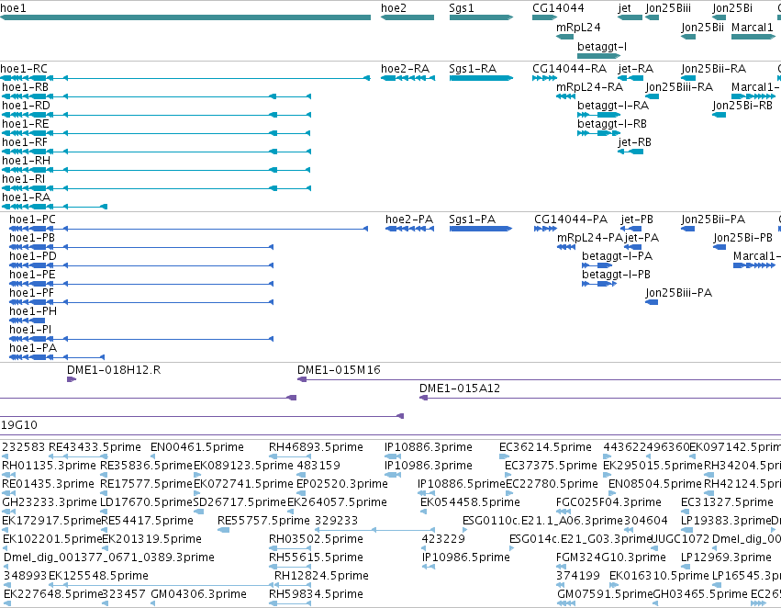Select EST EN00461.5prime
Screen dimensions: 781x608
click(x=197, y=447)
